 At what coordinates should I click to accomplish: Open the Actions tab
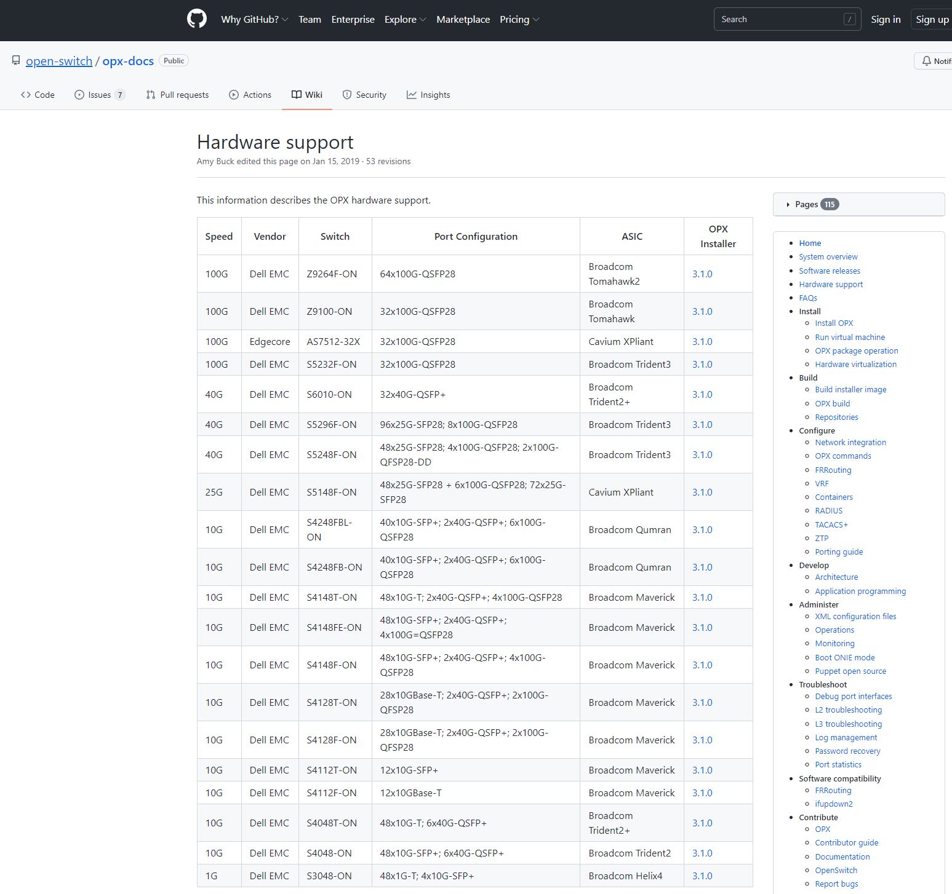250,95
